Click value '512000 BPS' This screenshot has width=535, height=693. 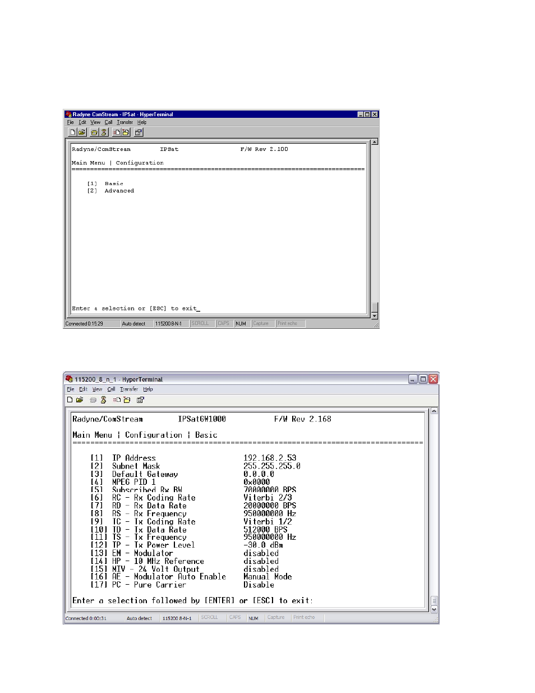coord(265,530)
